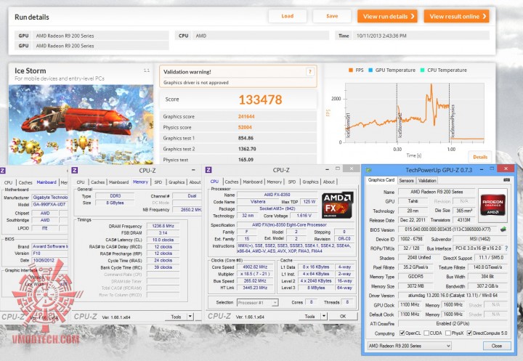This screenshot has height=361, width=523.
Task: Click the Driver Version field in GPU-Z
Action: 453,296
